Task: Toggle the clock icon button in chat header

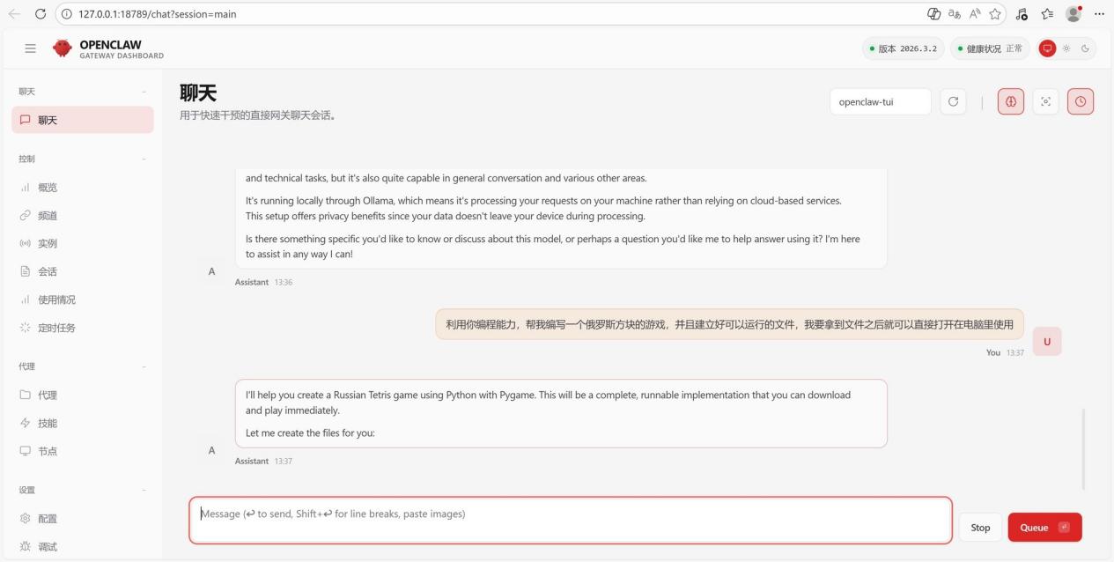Action: click(x=1080, y=101)
